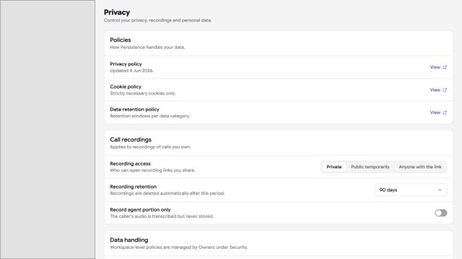This screenshot has width=462, height=259.
Task: Select Private recording access
Action: [334, 167]
